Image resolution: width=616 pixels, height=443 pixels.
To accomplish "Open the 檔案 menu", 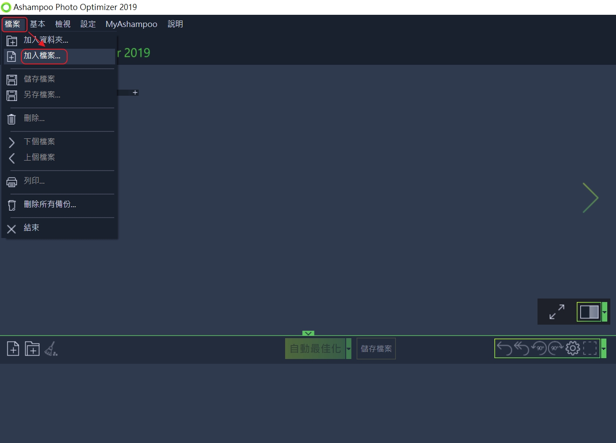I will coord(13,24).
